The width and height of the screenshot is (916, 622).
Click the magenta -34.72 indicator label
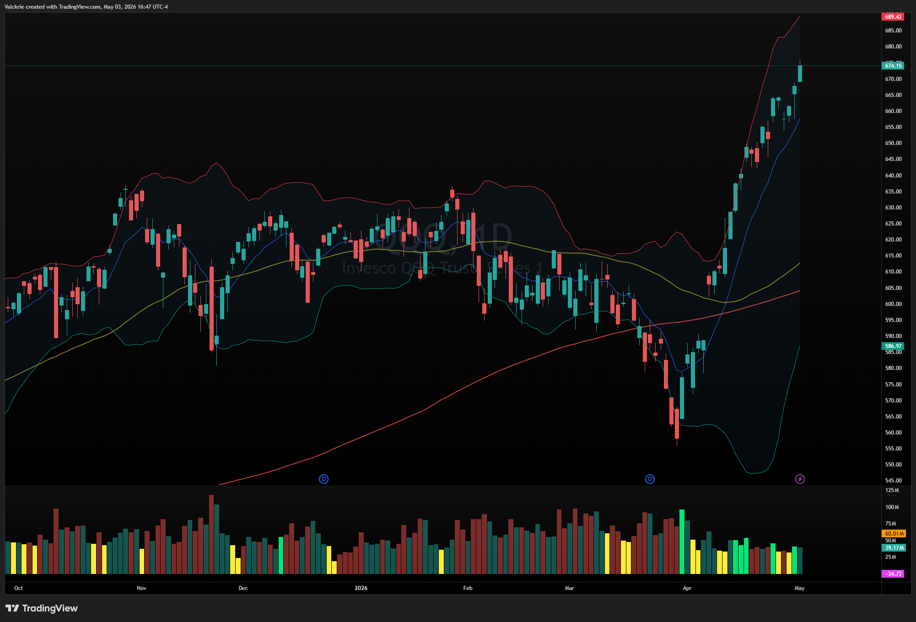pyautogui.click(x=893, y=574)
